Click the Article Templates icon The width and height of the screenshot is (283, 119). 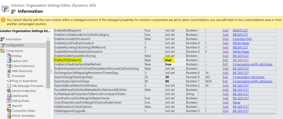9,116
